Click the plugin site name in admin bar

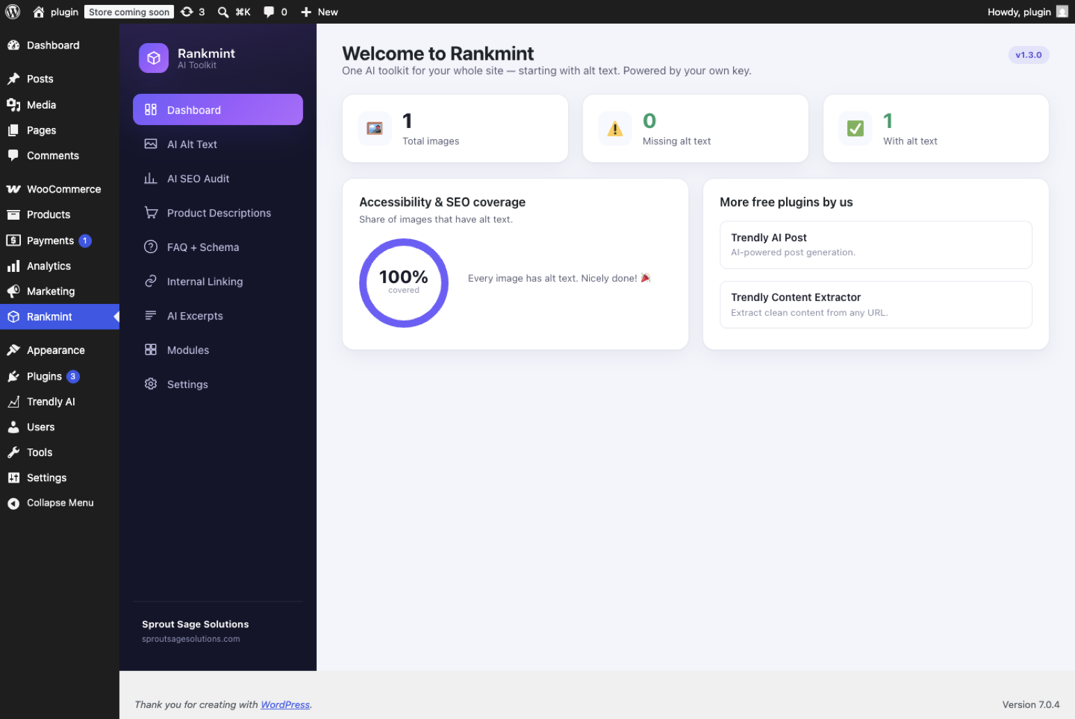[64, 12]
